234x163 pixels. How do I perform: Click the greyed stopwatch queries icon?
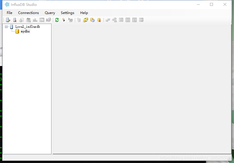click(21, 20)
